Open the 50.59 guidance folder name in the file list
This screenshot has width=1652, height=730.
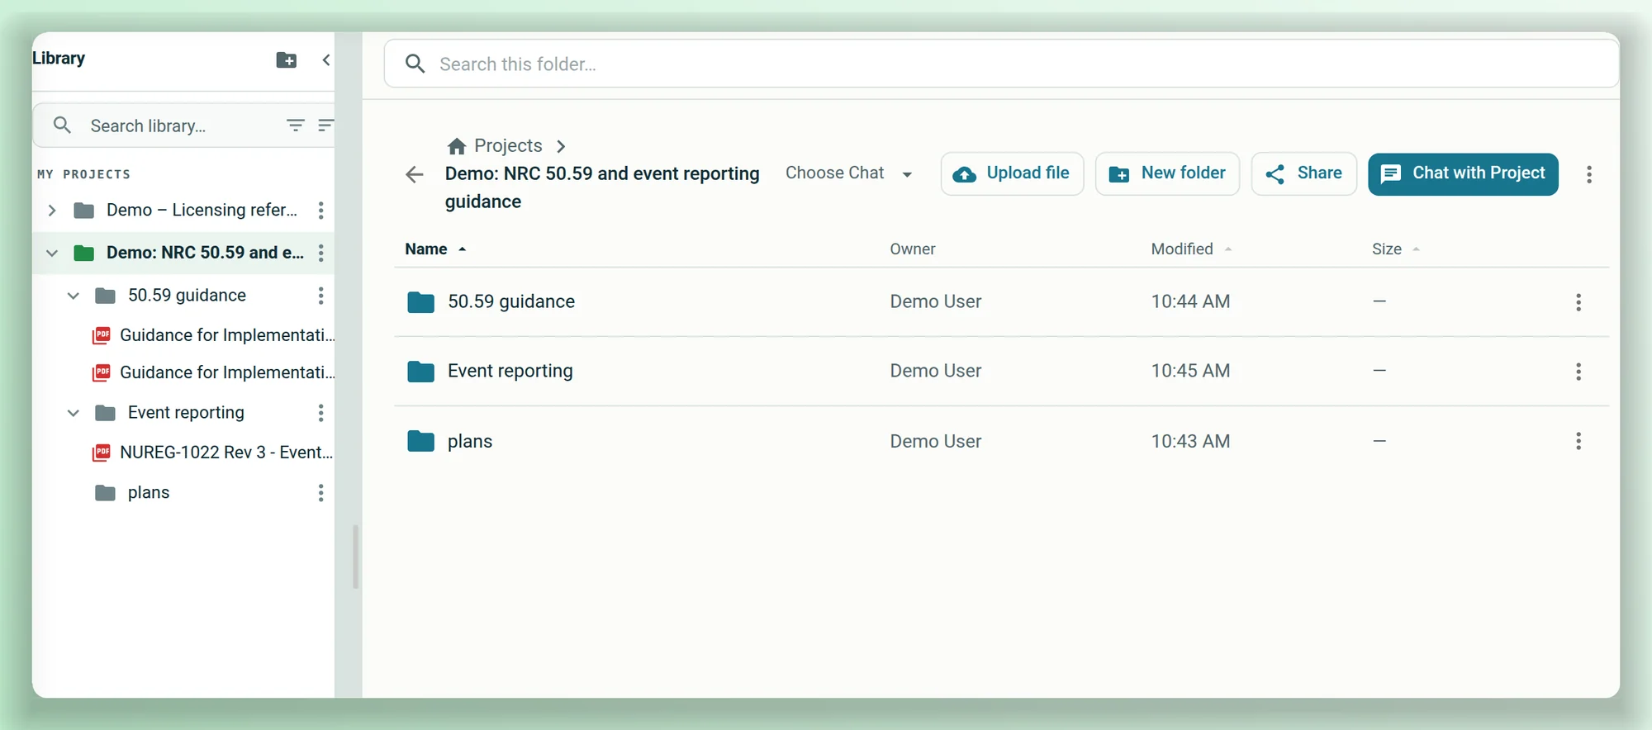(511, 302)
